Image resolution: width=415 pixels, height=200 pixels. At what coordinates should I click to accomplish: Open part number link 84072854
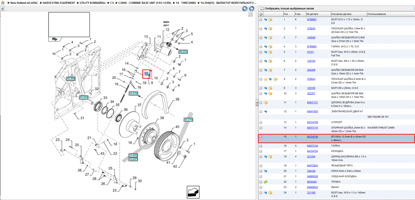click(312, 165)
